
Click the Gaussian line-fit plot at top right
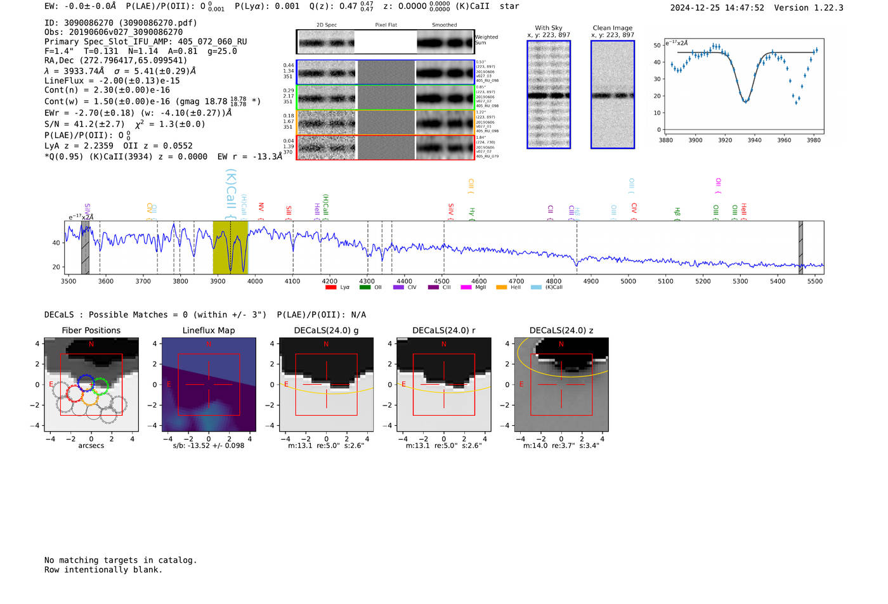743,87
